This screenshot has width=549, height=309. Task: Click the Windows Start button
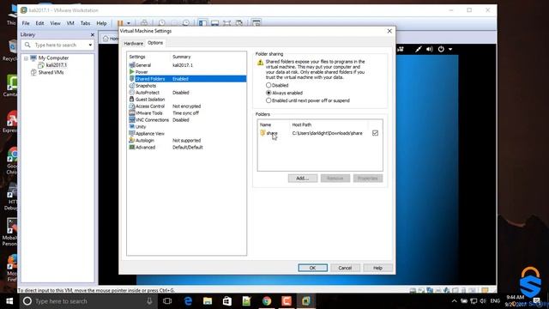tap(9, 301)
